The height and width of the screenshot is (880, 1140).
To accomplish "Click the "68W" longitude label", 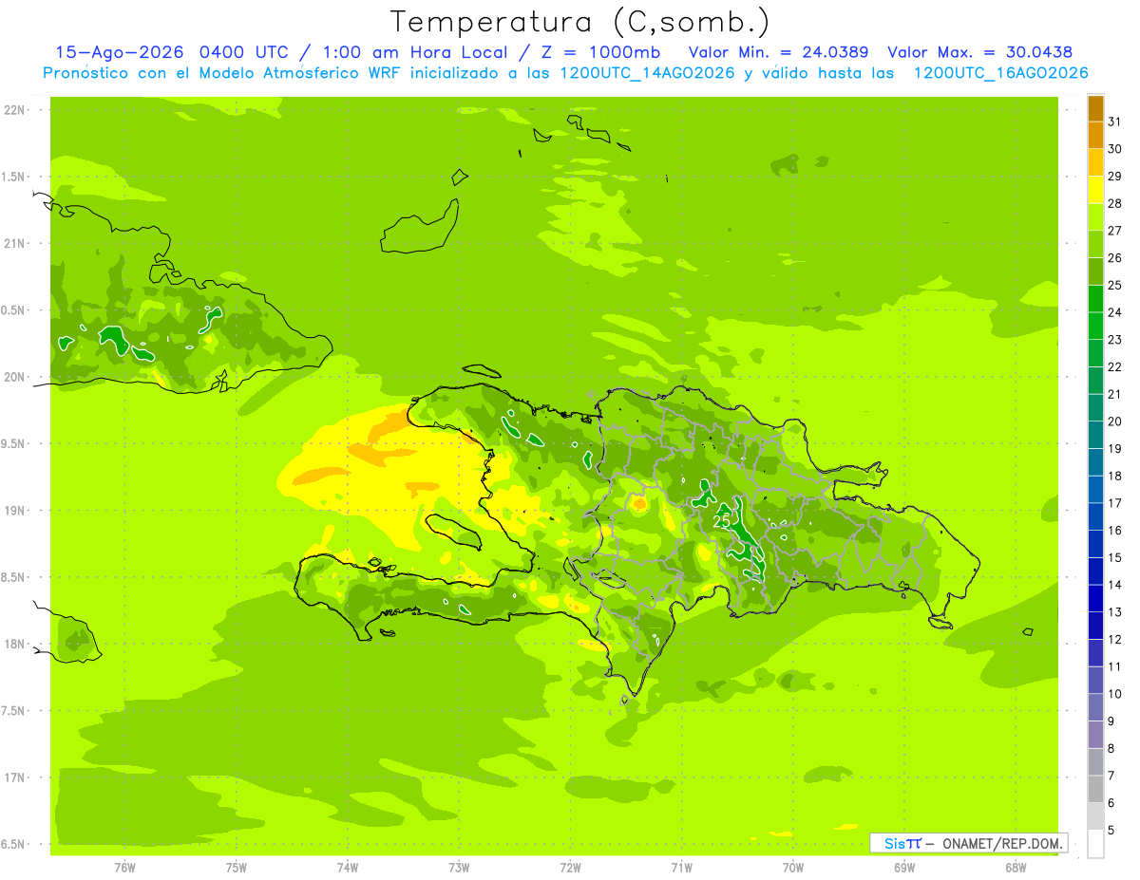I will click(x=1016, y=868).
